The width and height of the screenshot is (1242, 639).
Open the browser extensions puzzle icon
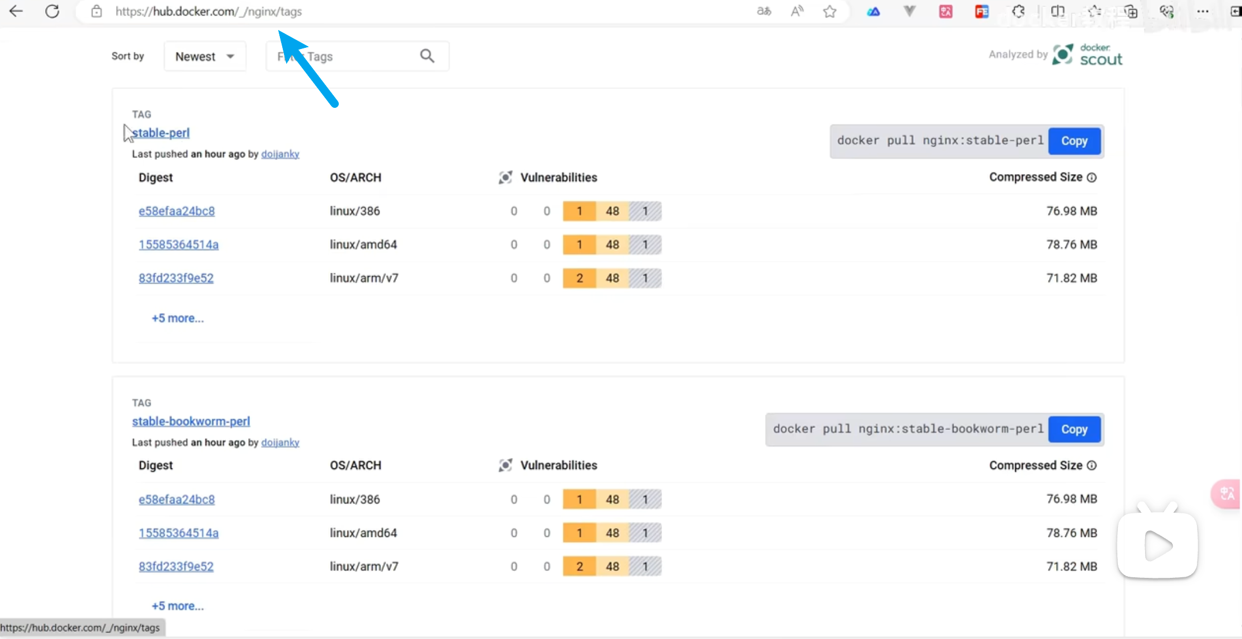[x=1019, y=11]
